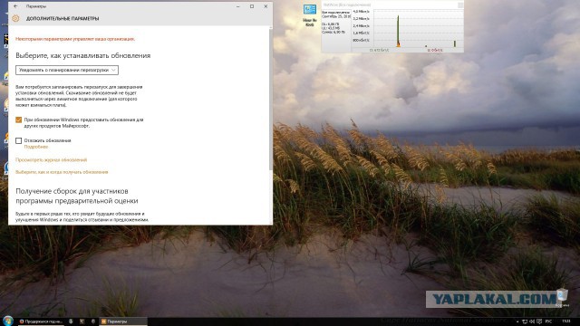This screenshot has width=580, height=326.
Task: Enable the Отложить обновления checkbox
Action: click(x=18, y=140)
